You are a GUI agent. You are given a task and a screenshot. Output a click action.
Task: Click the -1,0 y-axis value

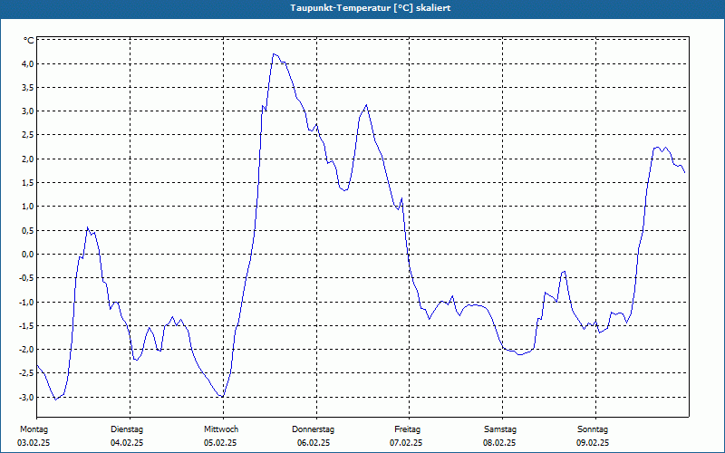(x=26, y=302)
